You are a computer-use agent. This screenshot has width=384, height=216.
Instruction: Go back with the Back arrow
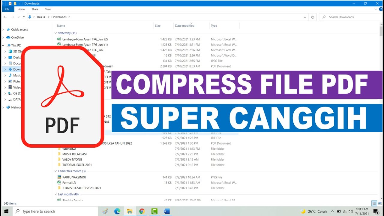pos(5,17)
